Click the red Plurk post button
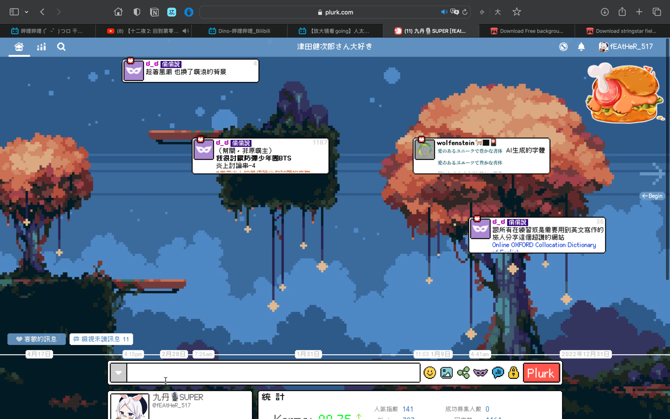The image size is (670, 419). click(x=541, y=373)
